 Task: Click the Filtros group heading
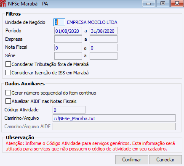pos(13,14)
